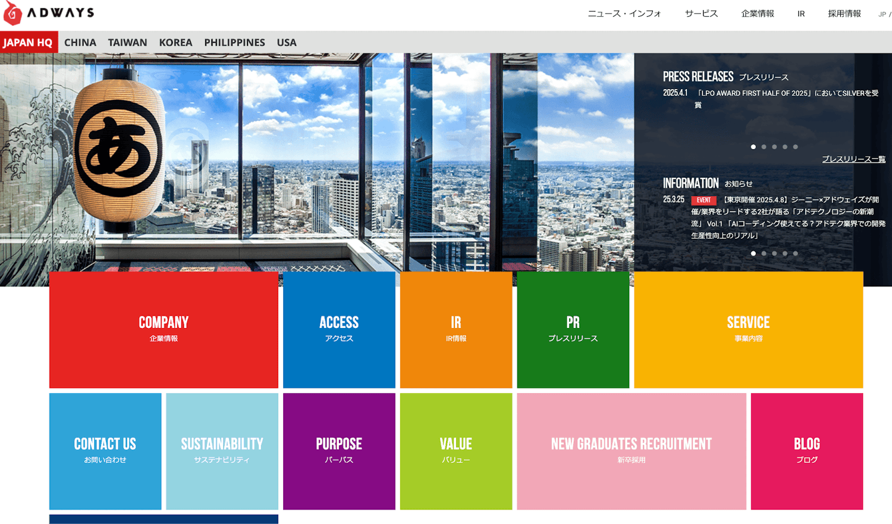Open the red COMPANY tile
The width and height of the screenshot is (892, 524).
[x=164, y=330]
